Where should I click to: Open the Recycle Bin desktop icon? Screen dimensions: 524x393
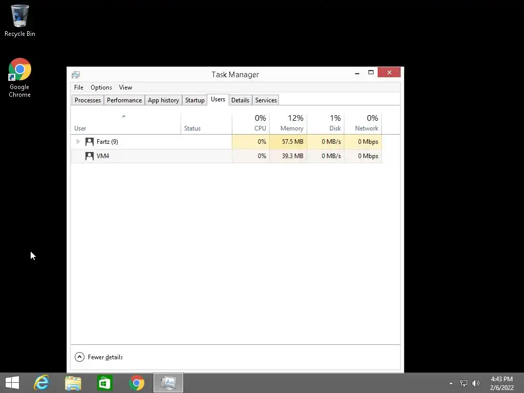click(x=20, y=20)
